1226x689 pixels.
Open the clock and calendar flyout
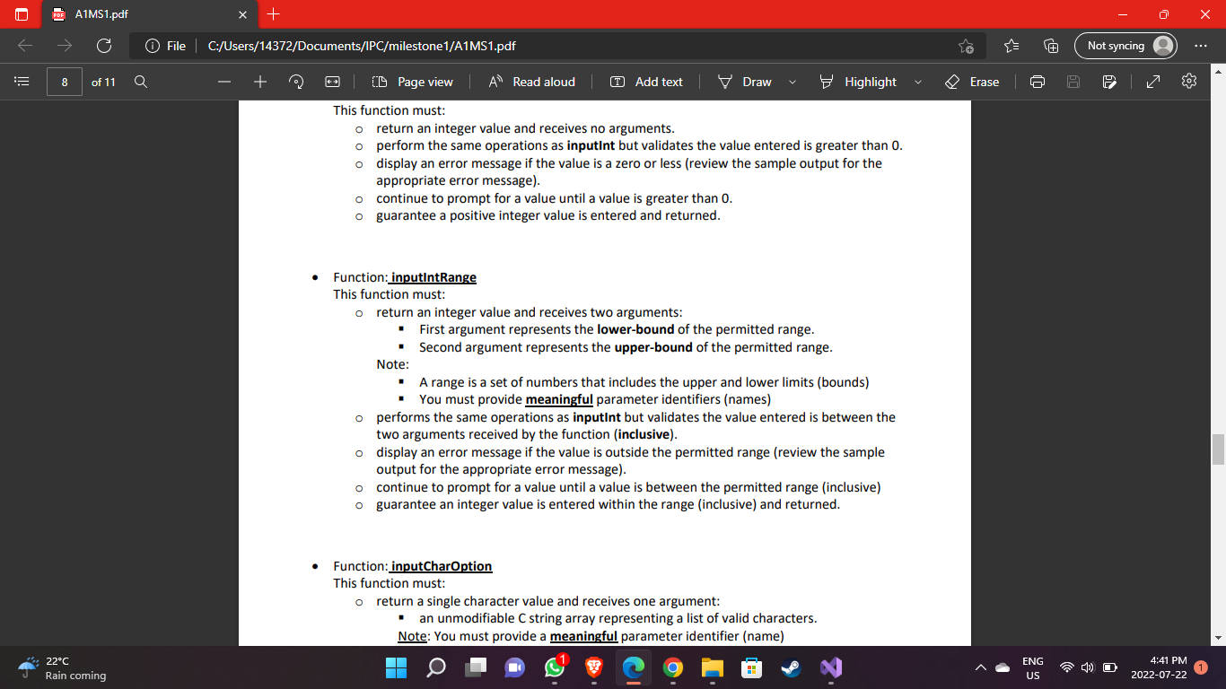point(1160,667)
